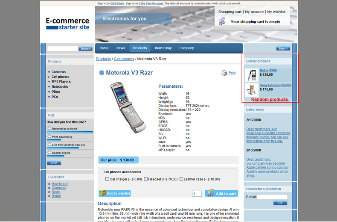Click the Sign In button
Image resolution: width=337 pixels, height=222 pixels.
pyautogui.click(x=283, y=48)
